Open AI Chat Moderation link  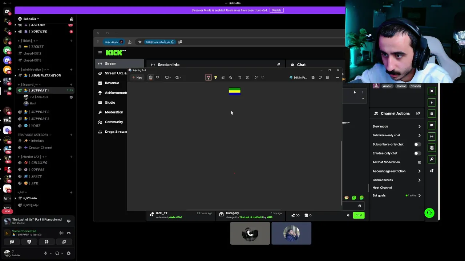419,162
